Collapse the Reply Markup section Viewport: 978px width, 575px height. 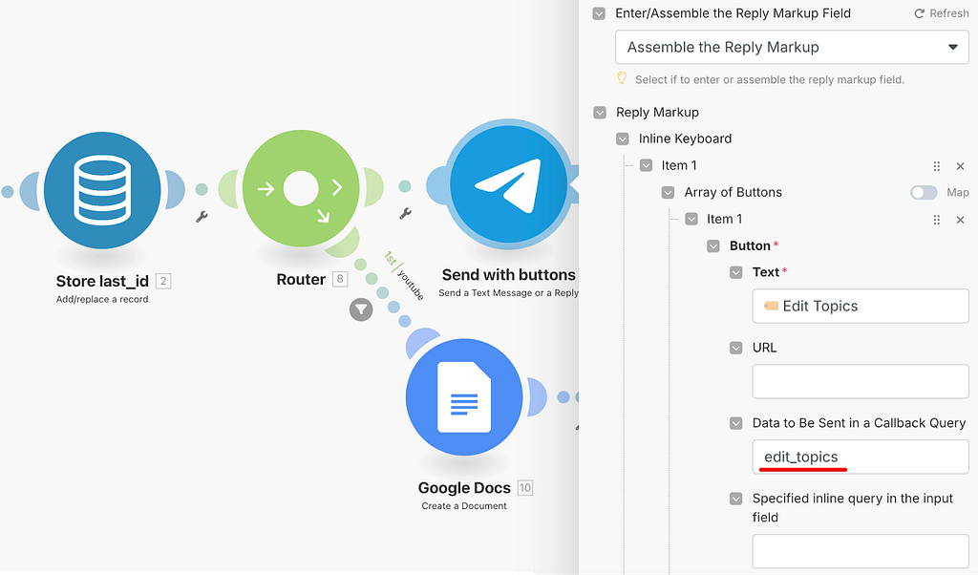click(x=600, y=113)
